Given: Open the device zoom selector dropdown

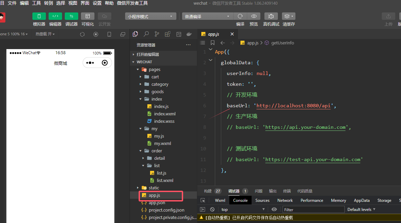Looking at the screenshot, I should tap(14, 34).
